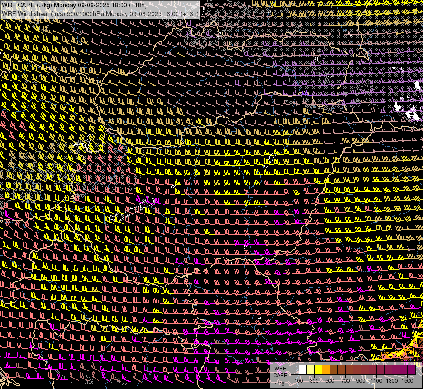This screenshot has height=389, width=423.
Task: Click the legend value 1300
Action: (392, 381)
